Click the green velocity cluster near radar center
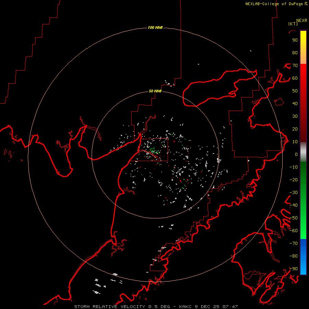Viewport: 309px width, 309px height. [152, 150]
